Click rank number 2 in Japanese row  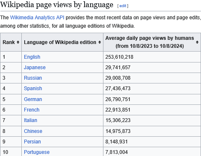coord(4,68)
